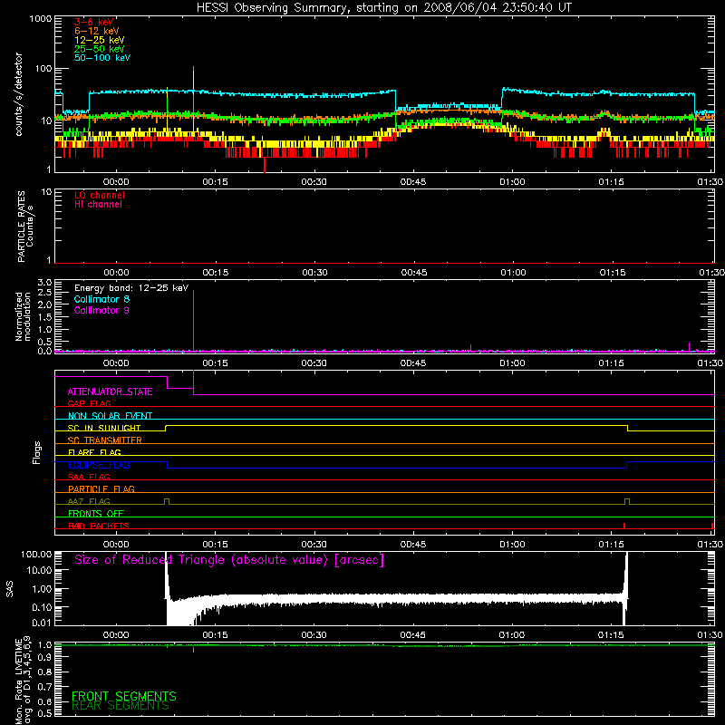The height and width of the screenshot is (725, 725).
Task: Click the cyan 50-100 keV legend label
Action: click(102, 58)
